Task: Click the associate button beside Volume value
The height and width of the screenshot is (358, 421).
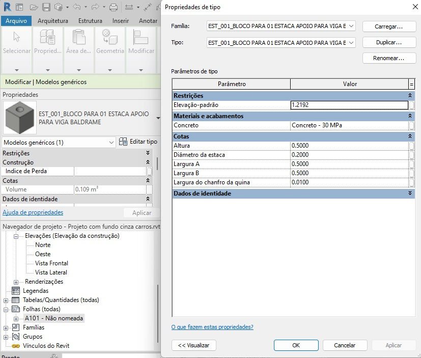Action: pyautogui.click(x=149, y=189)
